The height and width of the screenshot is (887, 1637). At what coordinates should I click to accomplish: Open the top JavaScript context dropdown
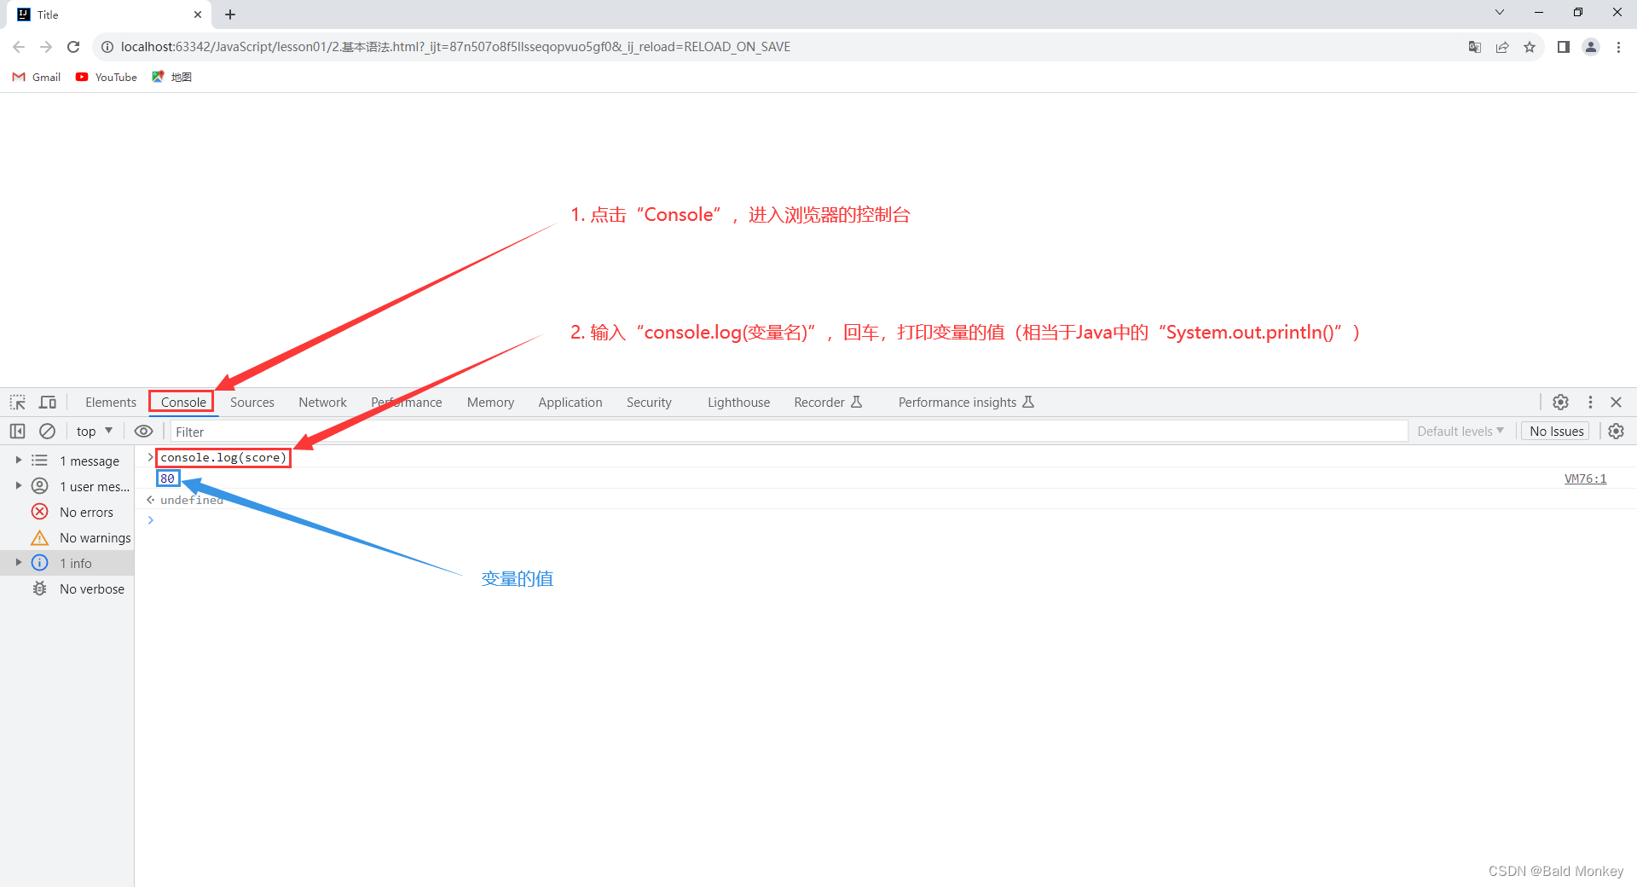click(95, 432)
